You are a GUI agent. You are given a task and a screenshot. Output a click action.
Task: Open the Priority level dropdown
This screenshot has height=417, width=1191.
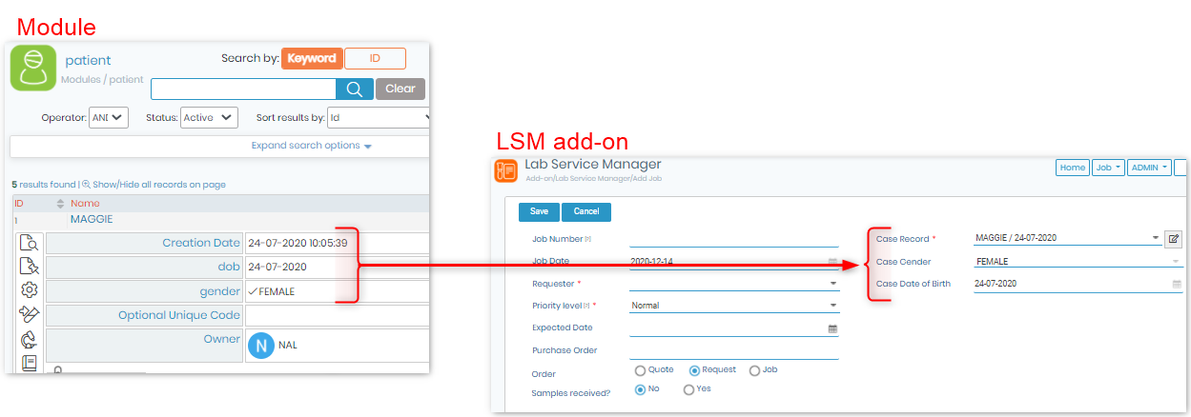tap(734, 306)
